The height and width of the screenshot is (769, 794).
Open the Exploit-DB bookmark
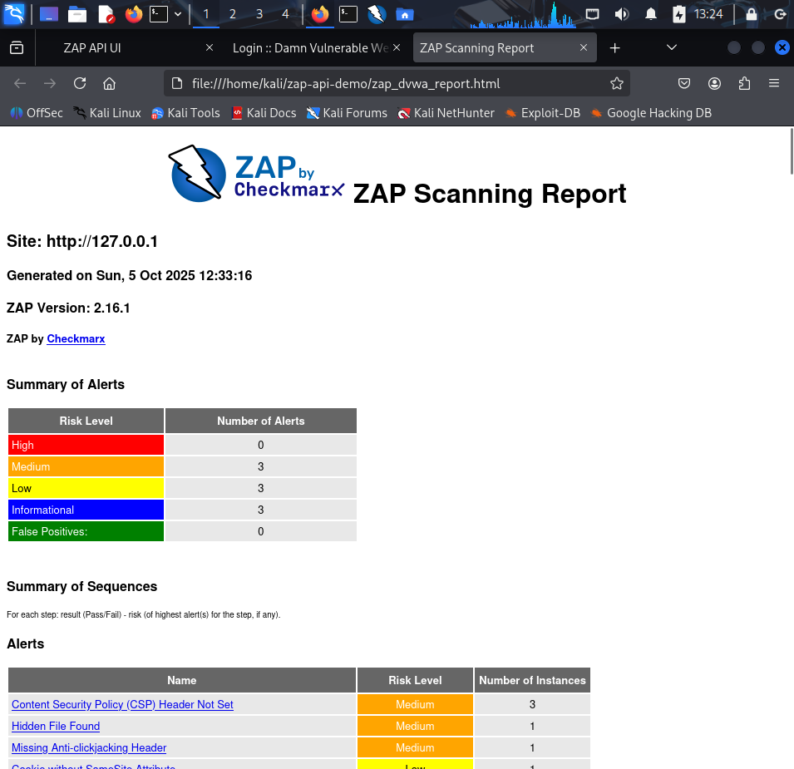tap(542, 113)
